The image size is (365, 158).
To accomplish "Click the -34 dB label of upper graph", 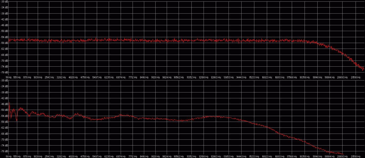I will click(4, 7).
